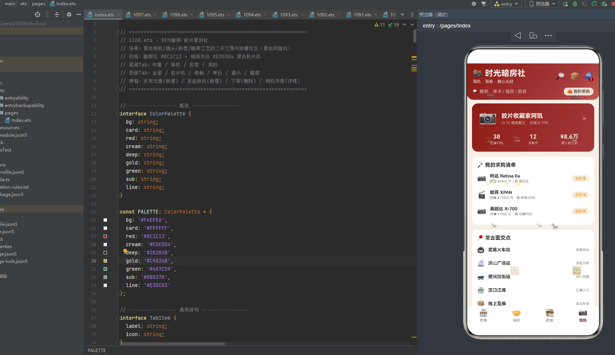
Task: Open 胶片收藏家阿凯 profile arrow
Action: [584, 118]
